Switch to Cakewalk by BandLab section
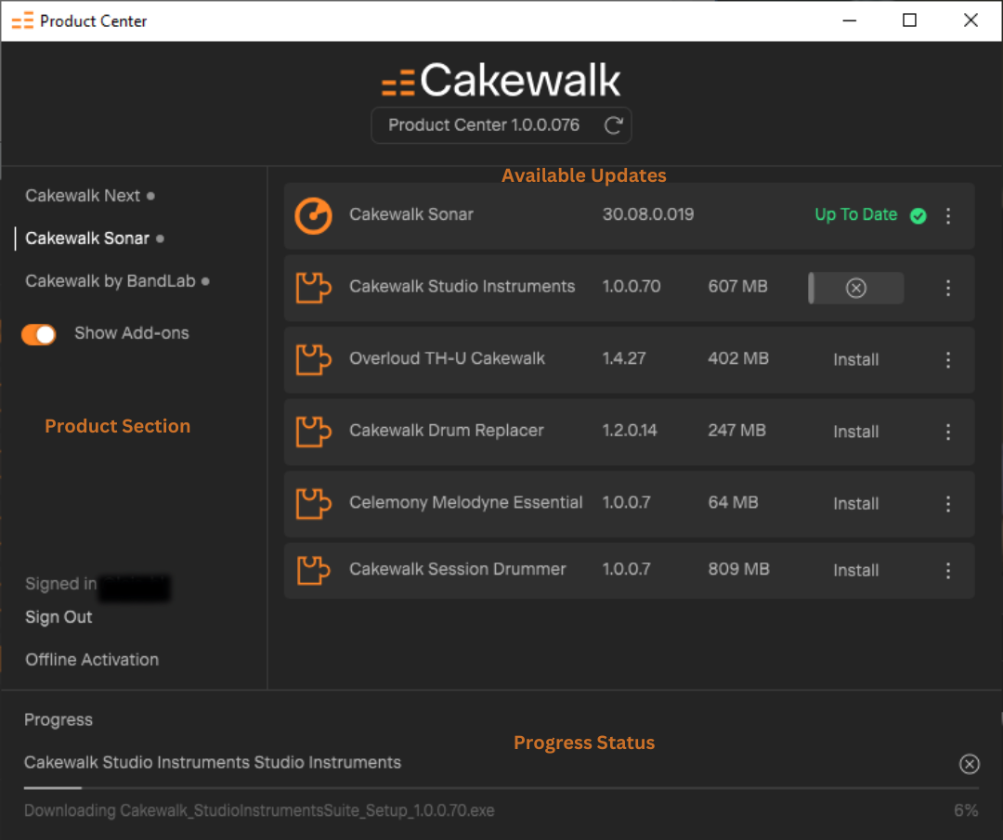 click(x=111, y=281)
